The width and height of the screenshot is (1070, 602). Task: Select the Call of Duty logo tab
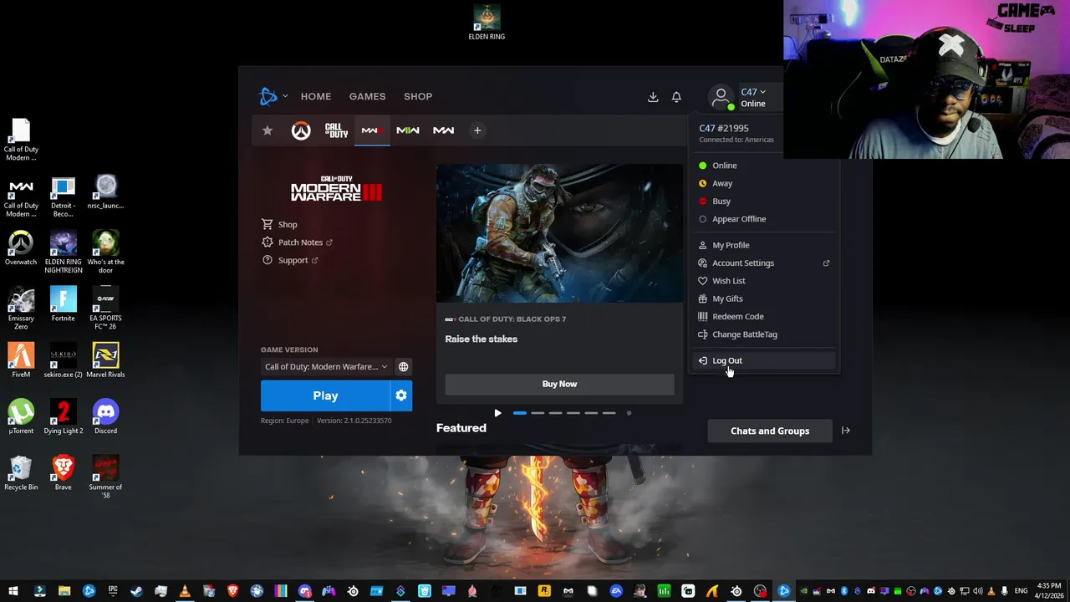(x=336, y=130)
